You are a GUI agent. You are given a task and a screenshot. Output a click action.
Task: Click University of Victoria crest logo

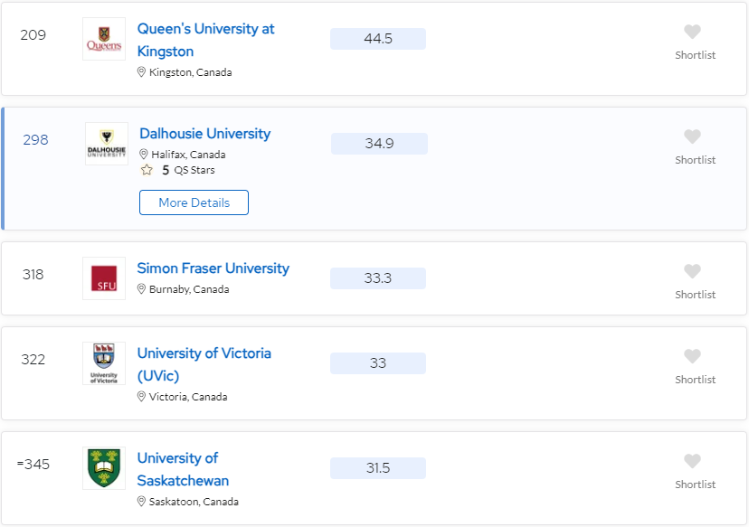coord(104,363)
